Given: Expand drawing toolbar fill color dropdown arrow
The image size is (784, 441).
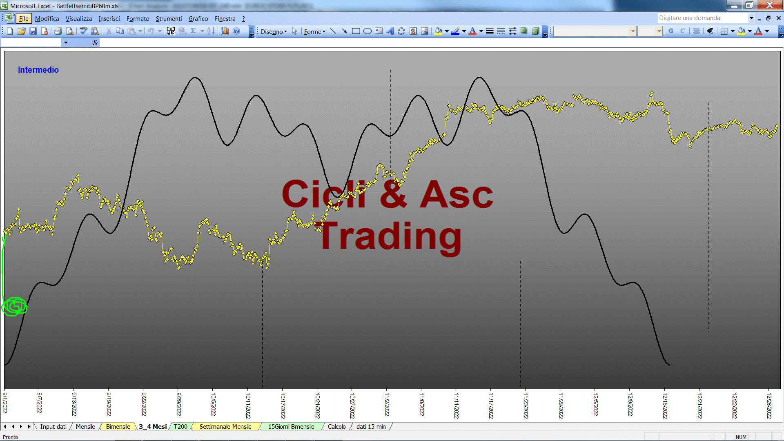Looking at the screenshot, I should (x=447, y=31).
